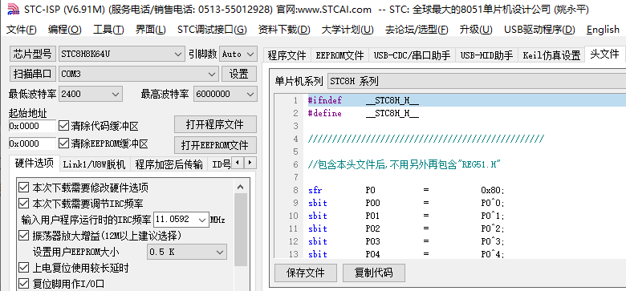The width and height of the screenshot is (626, 291).
Task: Click the 芯片型号 button
Action: pyautogui.click(x=33, y=54)
